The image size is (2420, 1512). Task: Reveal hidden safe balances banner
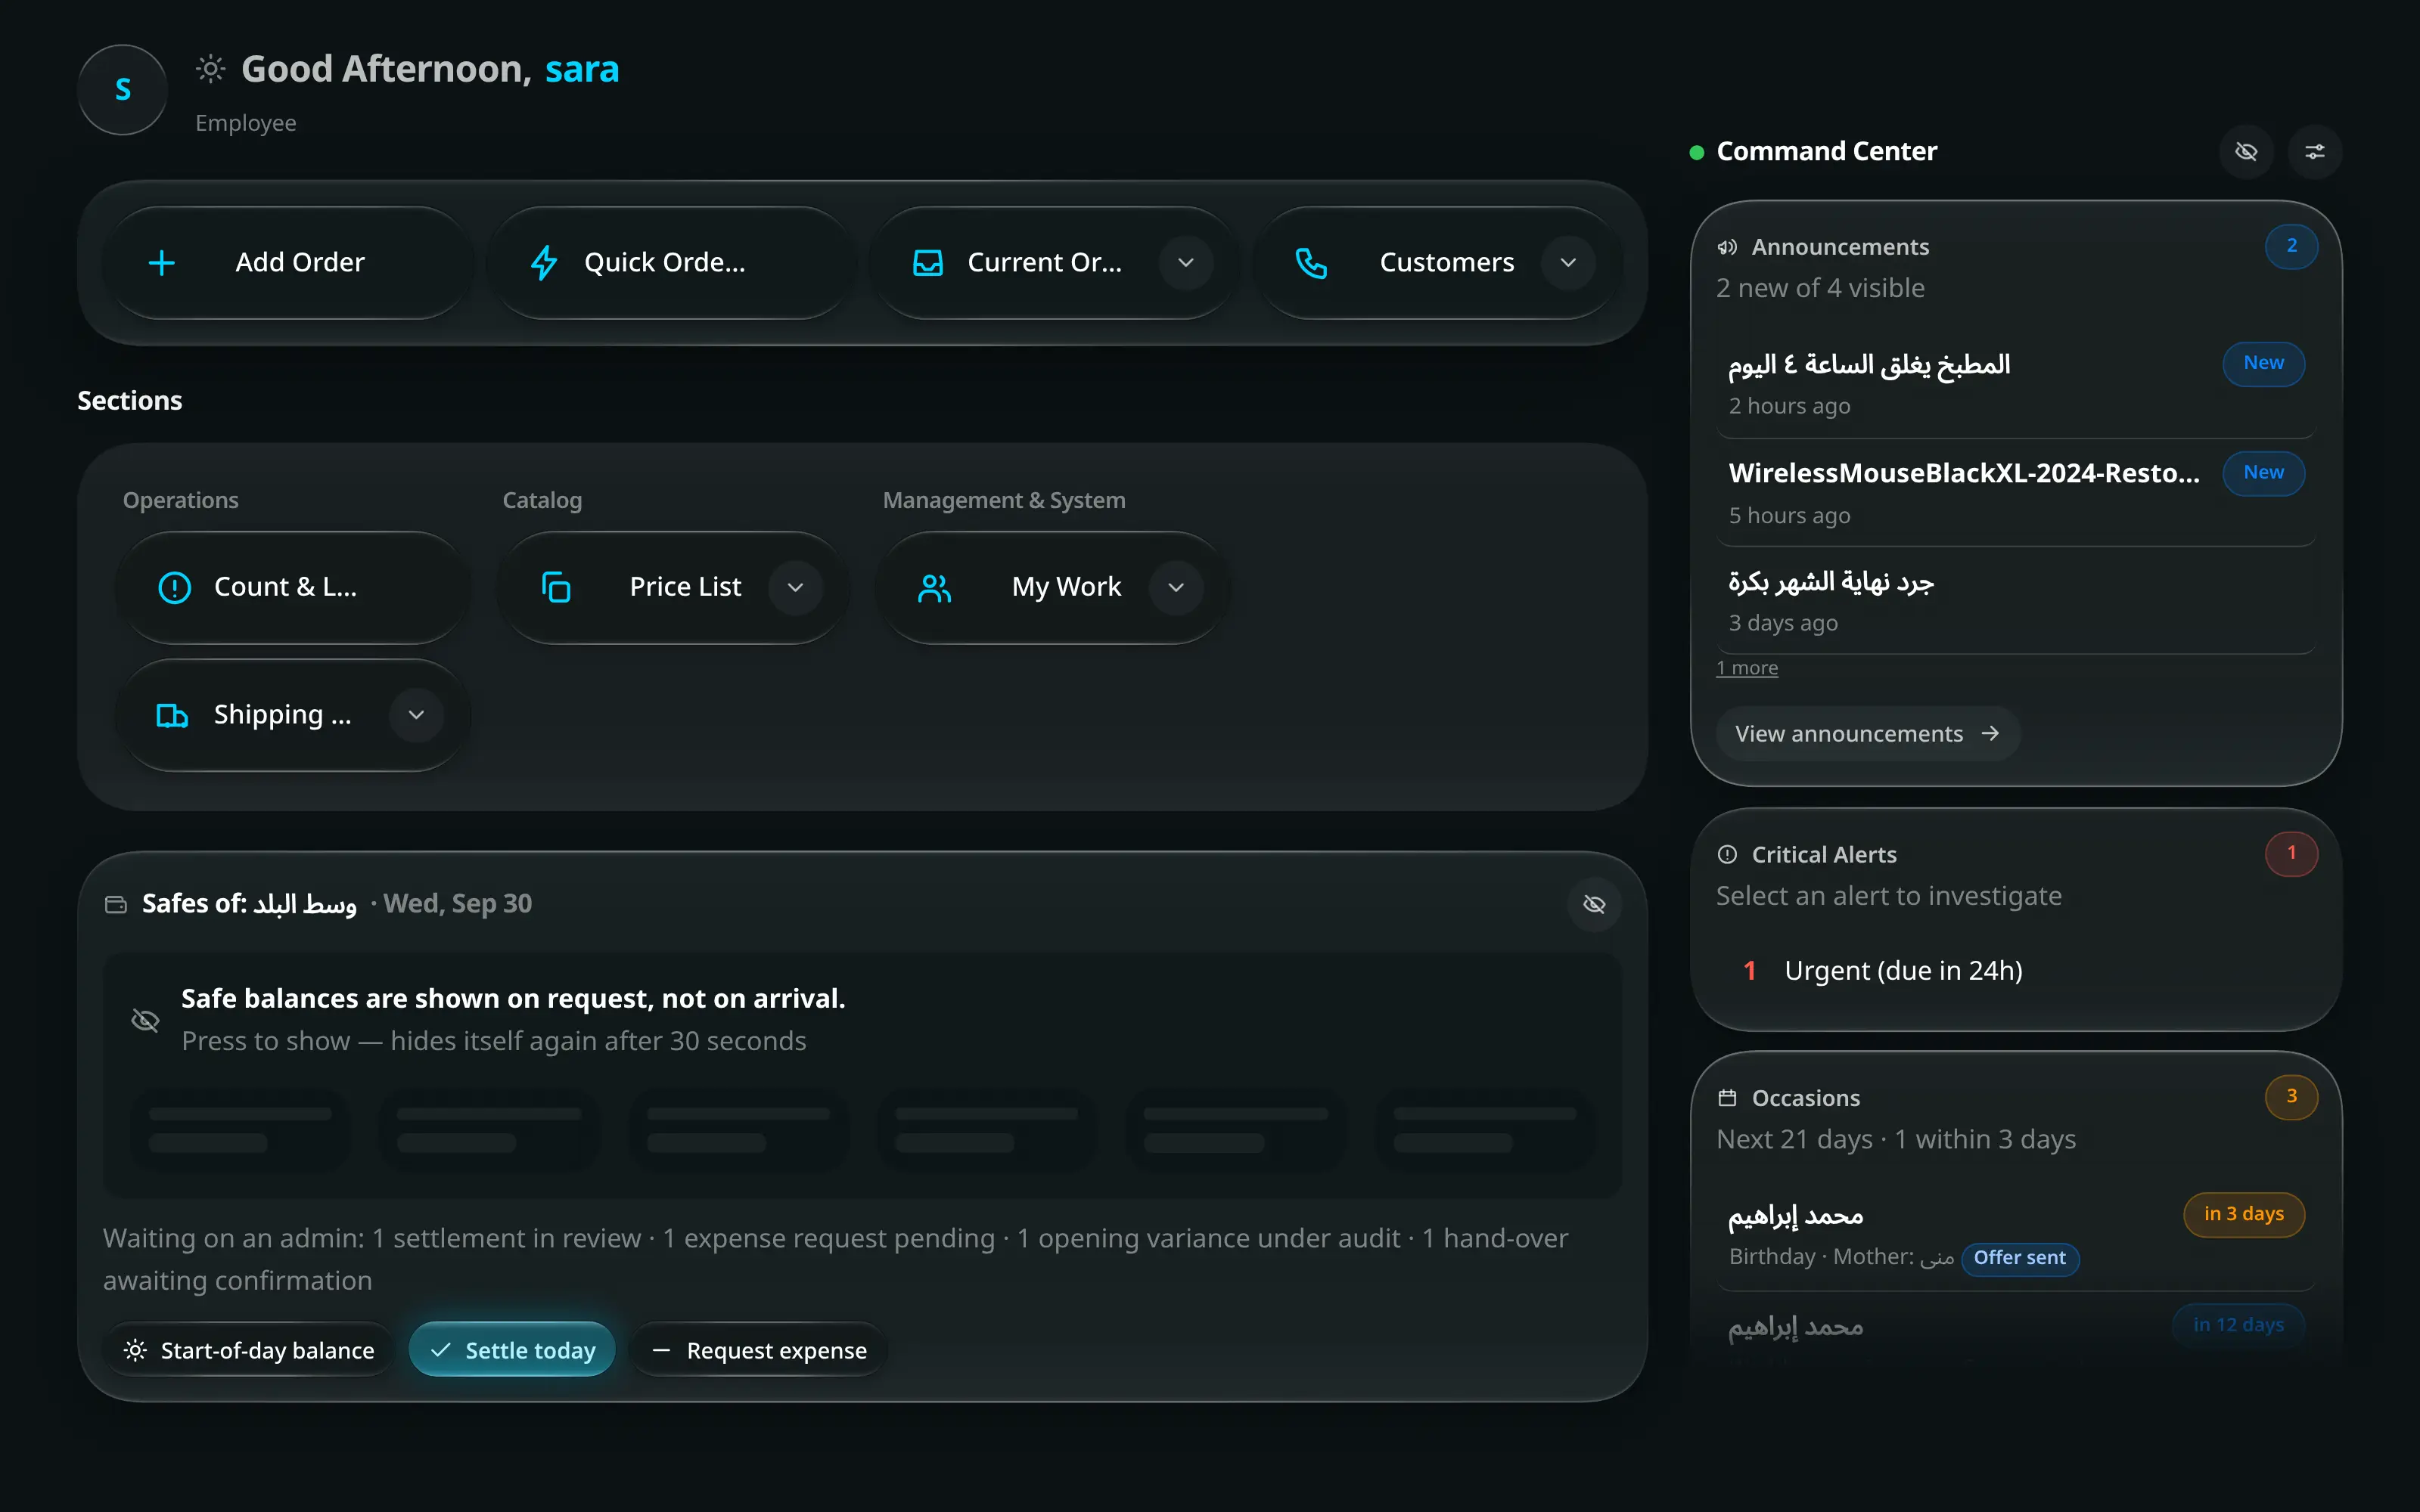(x=862, y=1020)
